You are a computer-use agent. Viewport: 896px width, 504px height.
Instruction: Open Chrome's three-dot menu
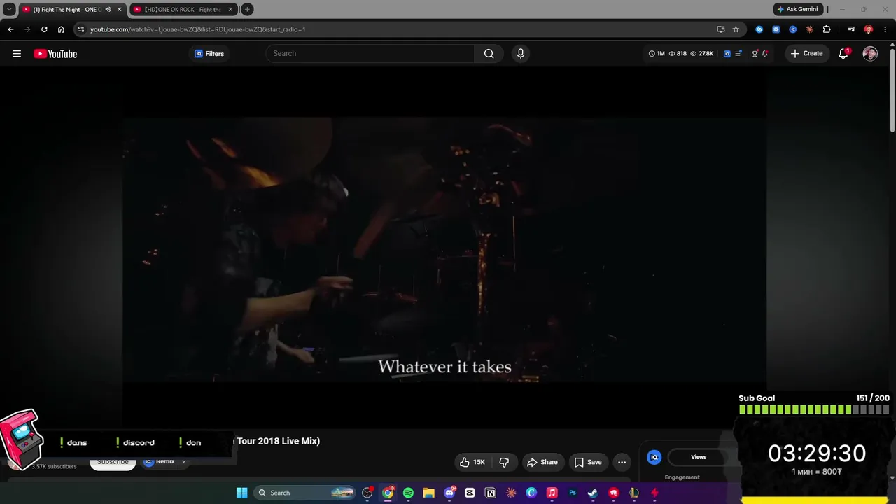885,29
